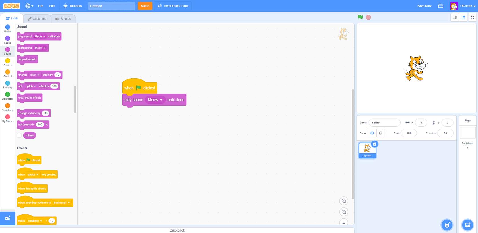Zoom out on the code workspace
The width and height of the screenshot is (478, 233).
pyautogui.click(x=344, y=212)
